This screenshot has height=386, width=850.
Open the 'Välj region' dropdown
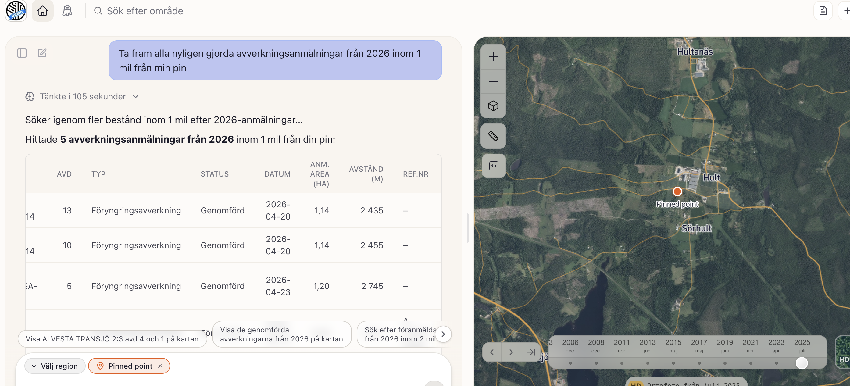coord(55,366)
